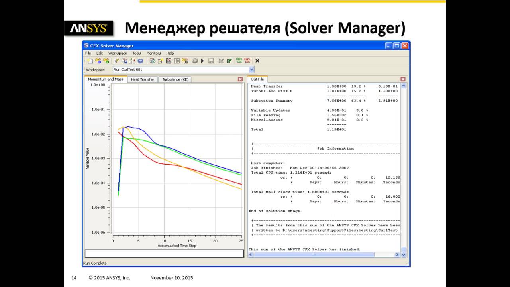The width and height of the screenshot is (510, 287).
Task: Click the 'Total wall clock time:' line
Action: tap(300, 192)
